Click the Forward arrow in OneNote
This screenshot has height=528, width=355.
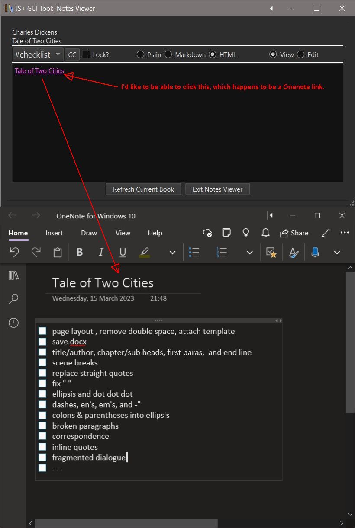click(x=35, y=215)
